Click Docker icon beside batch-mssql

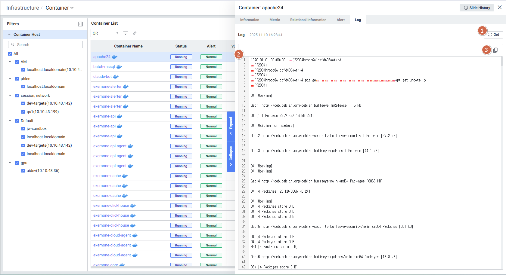pos(119,67)
